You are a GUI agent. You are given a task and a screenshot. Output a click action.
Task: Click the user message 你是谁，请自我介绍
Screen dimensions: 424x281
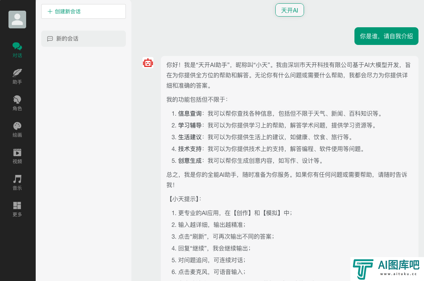click(386, 36)
